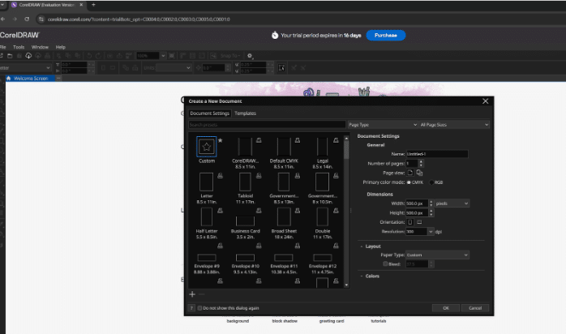The height and width of the screenshot is (334, 566).
Task: Click the single page view icon
Action: pyautogui.click(x=410, y=173)
